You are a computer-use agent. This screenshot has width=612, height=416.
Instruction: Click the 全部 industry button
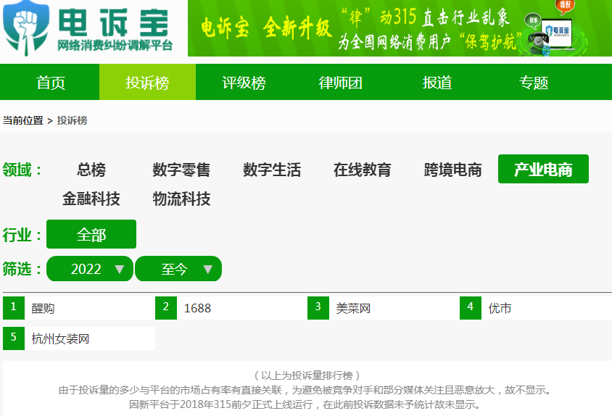pos(91,234)
